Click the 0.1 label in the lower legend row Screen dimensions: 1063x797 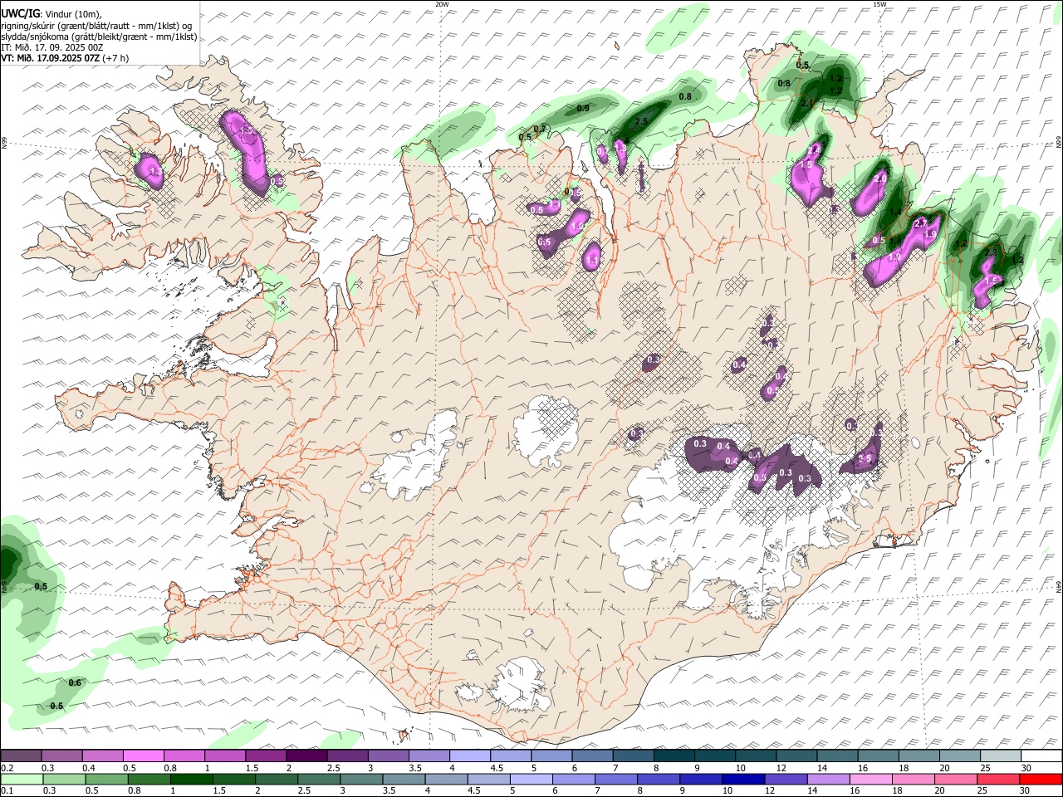point(7,790)
